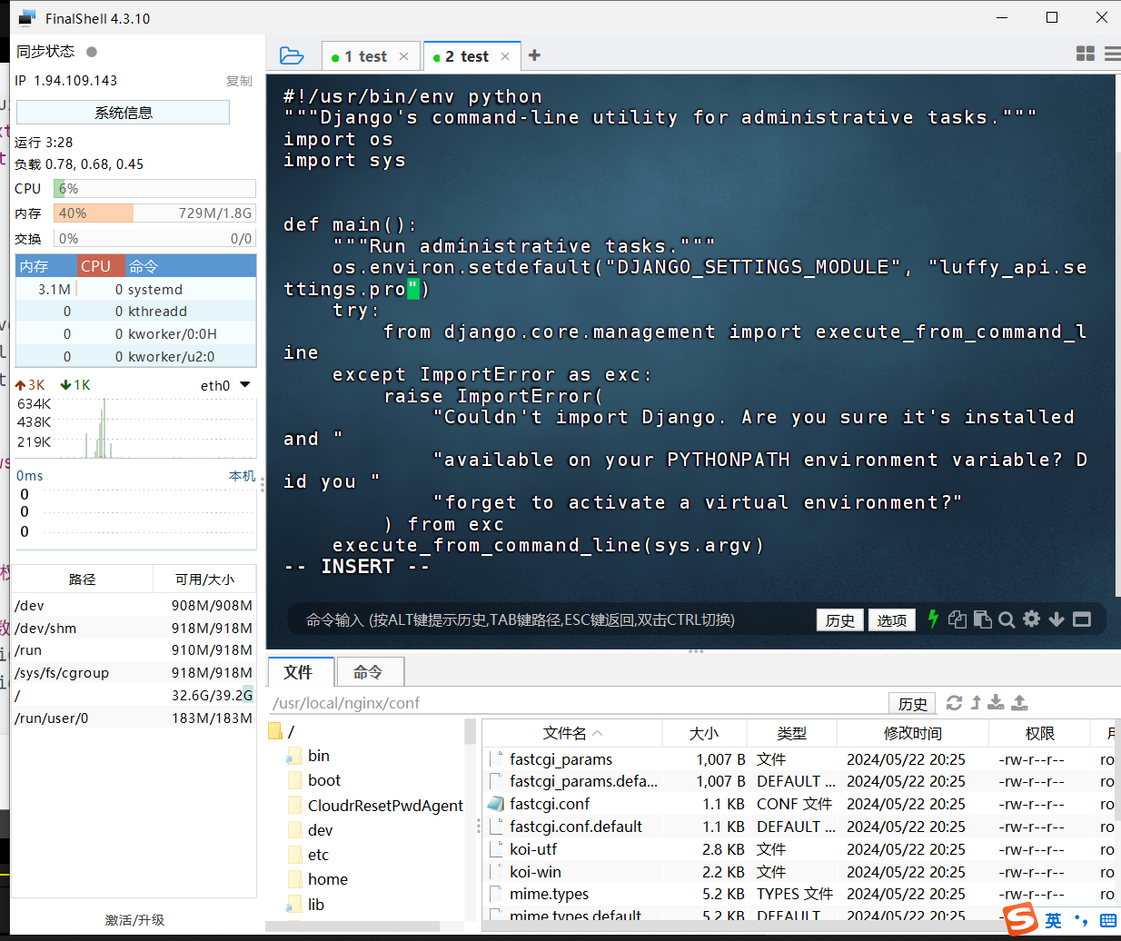This screenshot has height=941, width=1121.
Task: Click the 选项 button
Action: [x=891, y=620]
